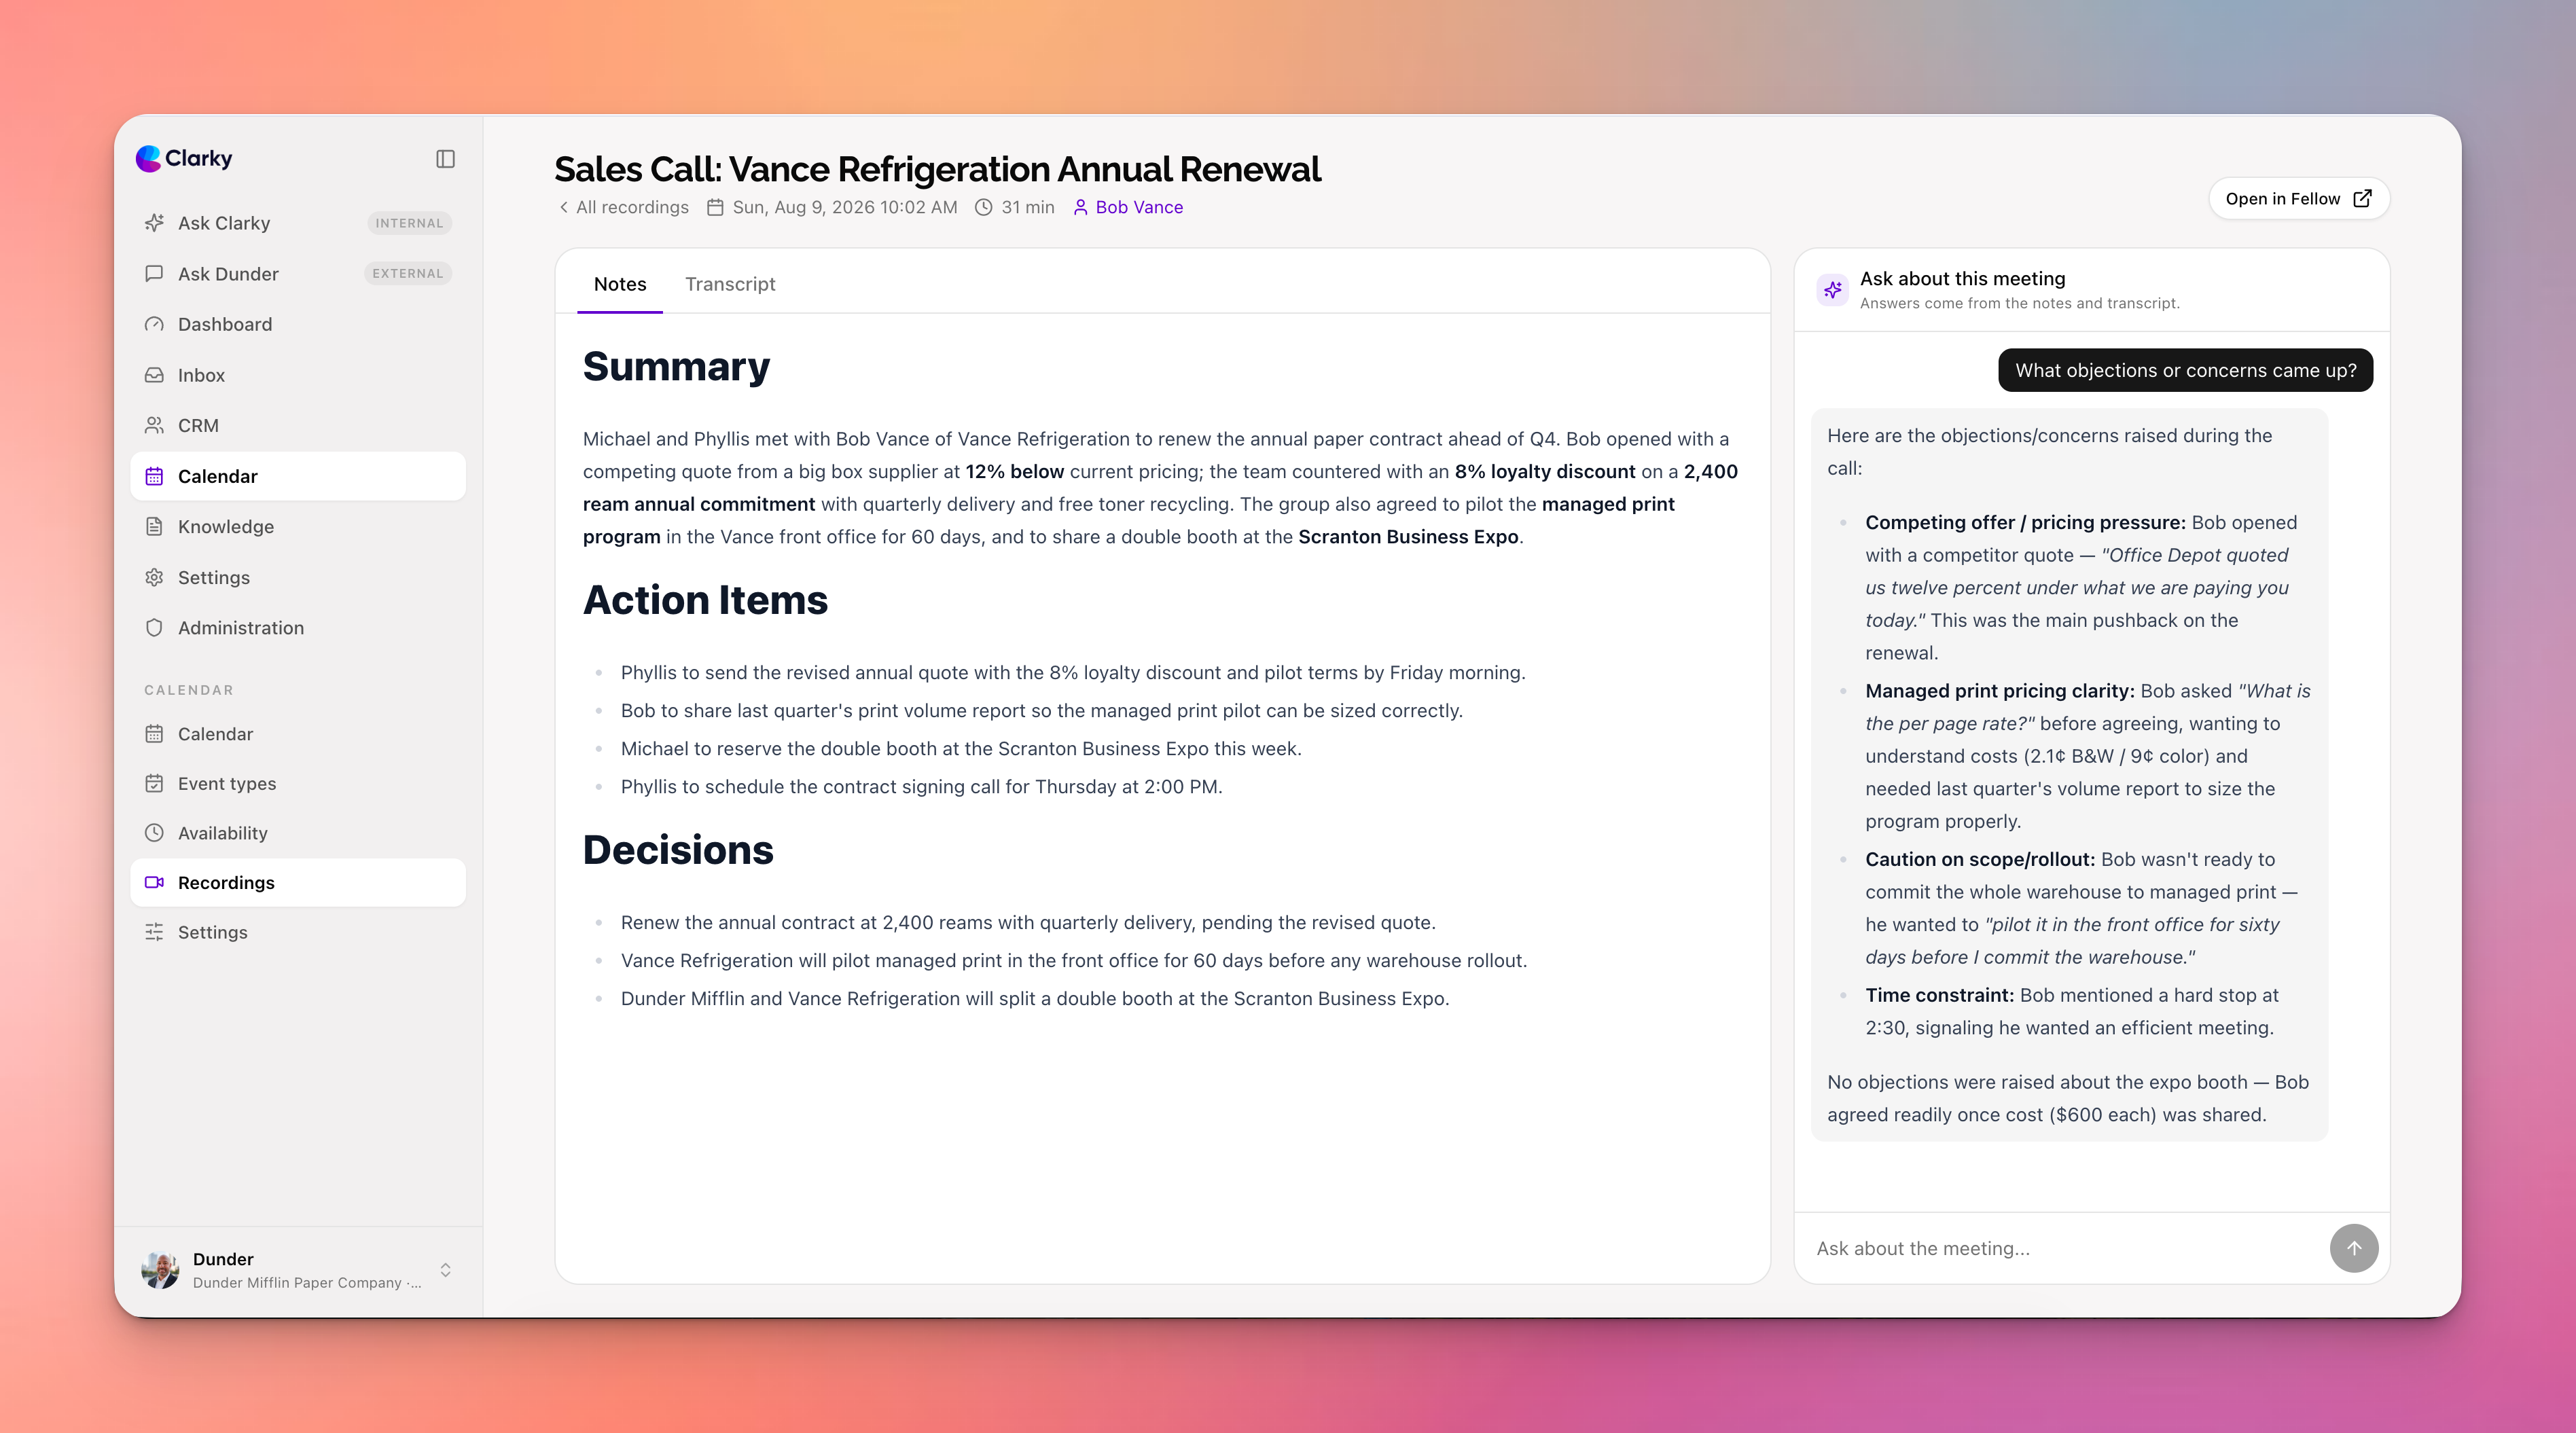This screenshot has width=2576, height=1433.
Task: Click the Inbox tray icon
Action: pyautogui.click(x=154, y=375)
